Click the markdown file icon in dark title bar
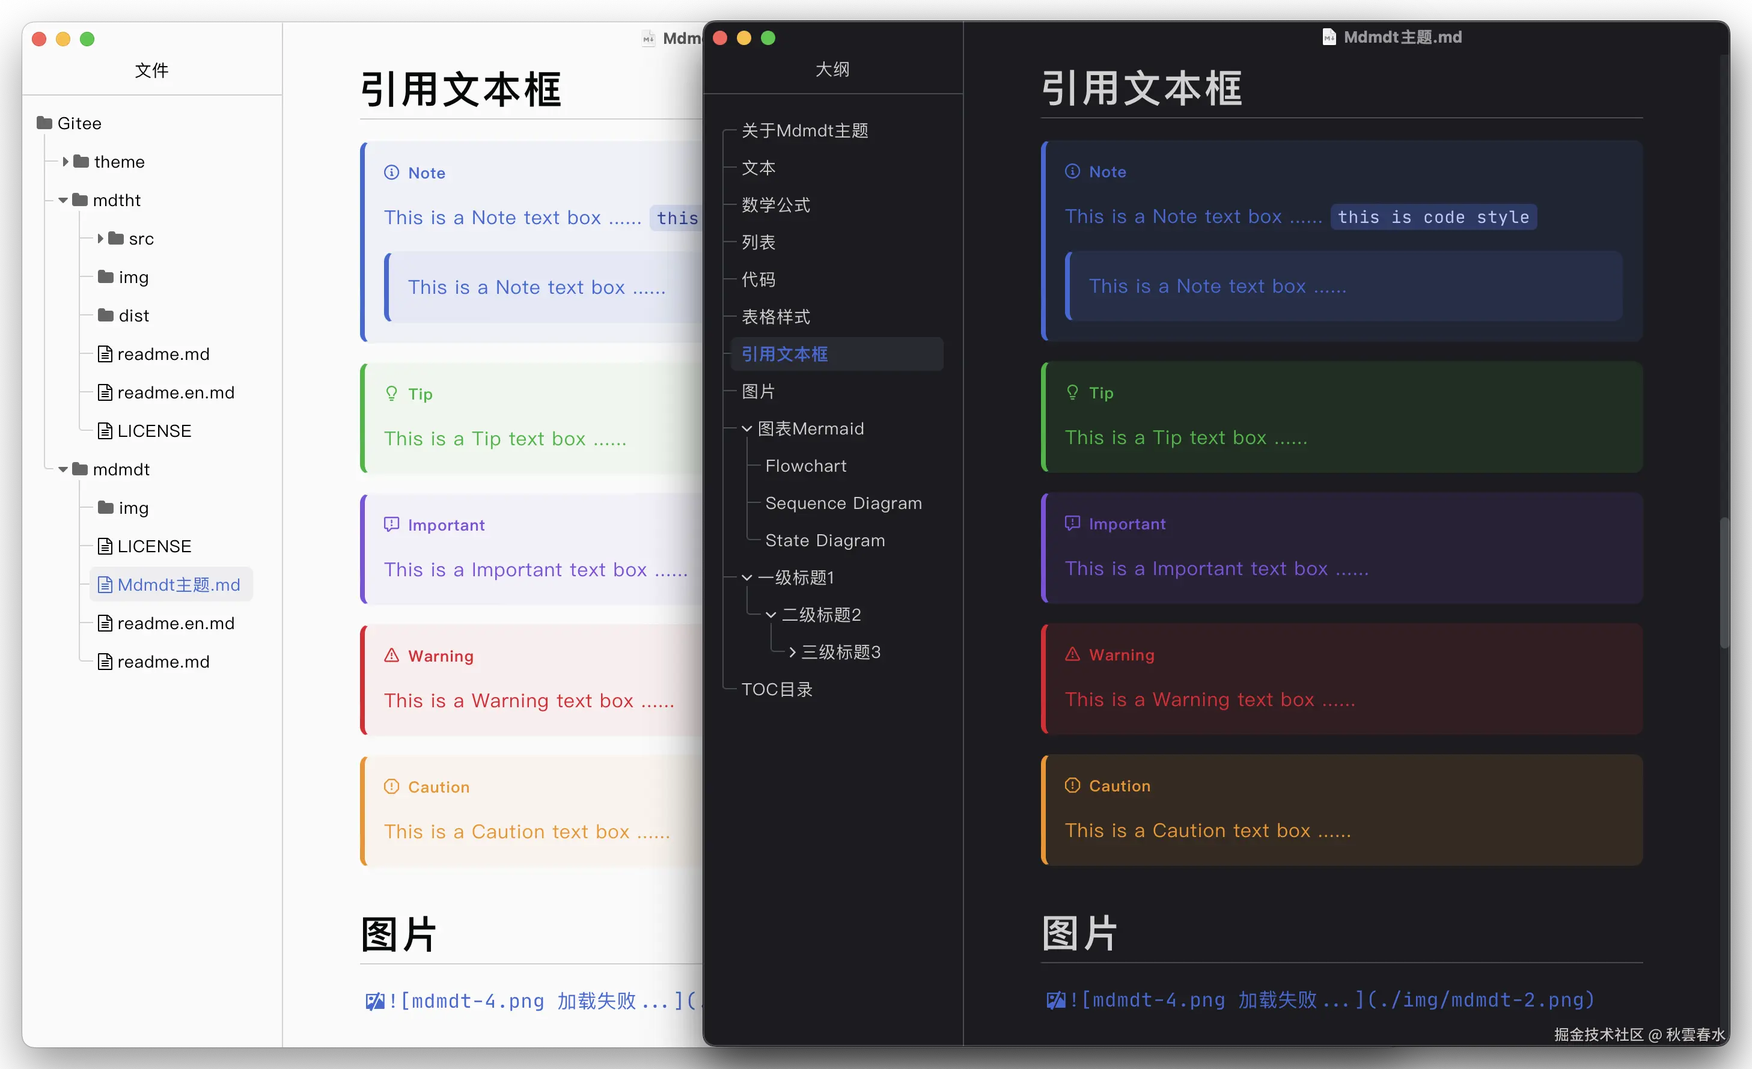The height and width of the screenshot is (1069, 1752). point(1328,37)
